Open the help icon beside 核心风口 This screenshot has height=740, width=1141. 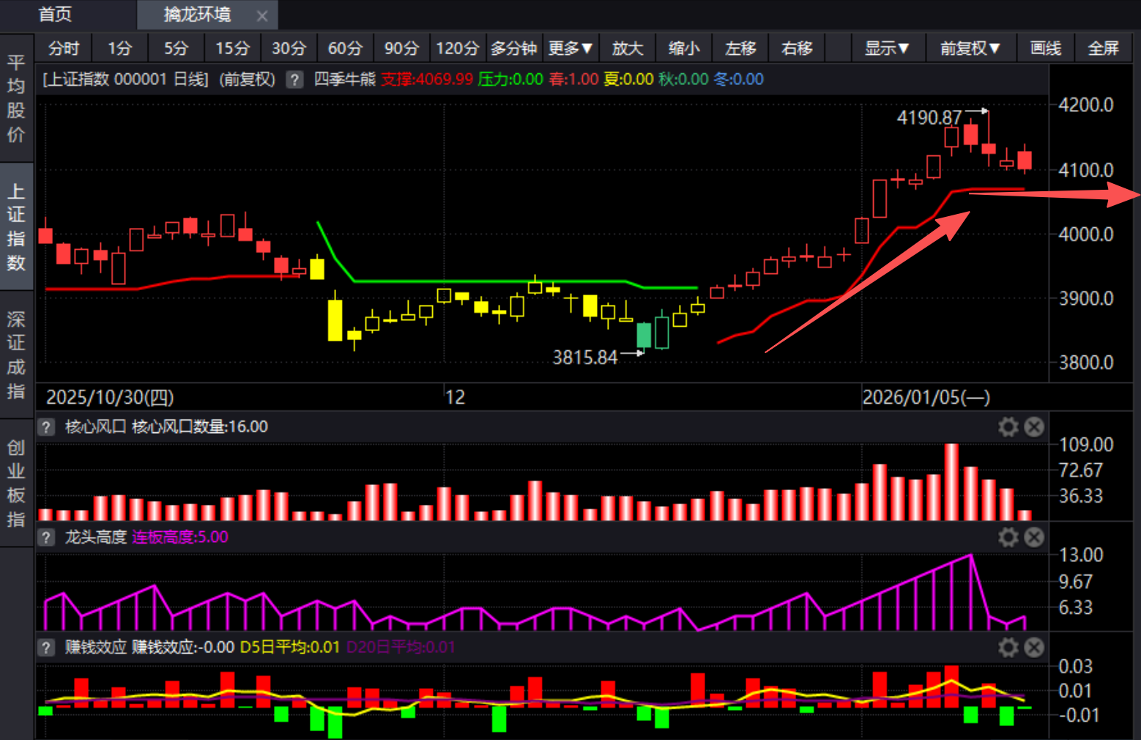coord(46,427)
